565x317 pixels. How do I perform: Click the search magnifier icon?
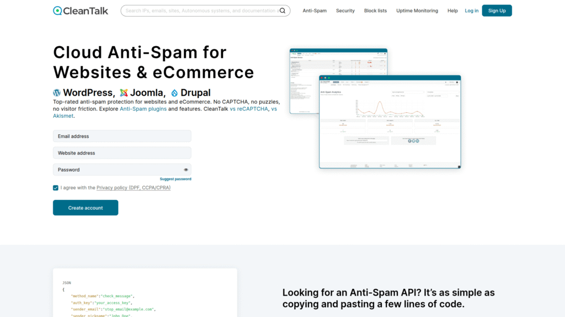click(x=282, y=11)
